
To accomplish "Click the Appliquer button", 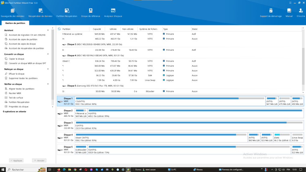I will point(16,160).
